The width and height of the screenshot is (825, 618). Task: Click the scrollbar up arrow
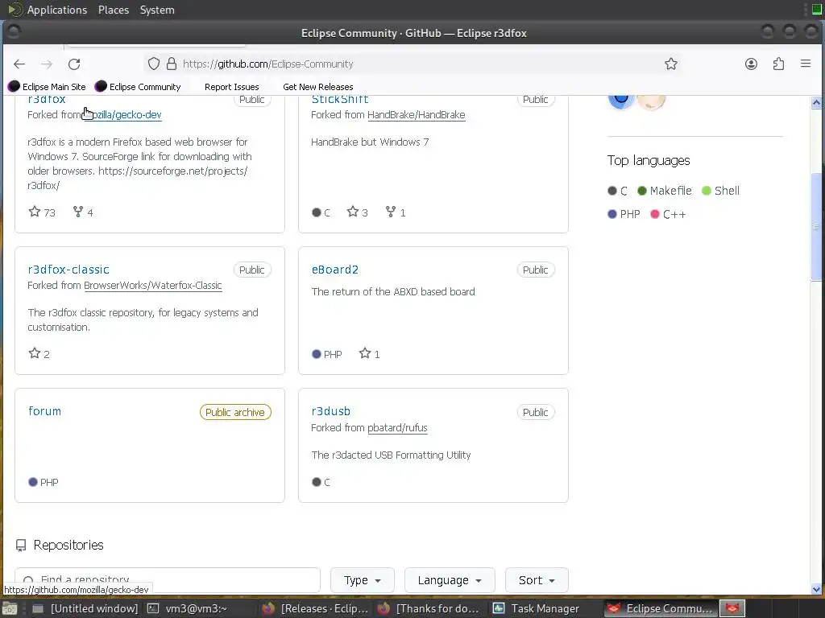816,102
